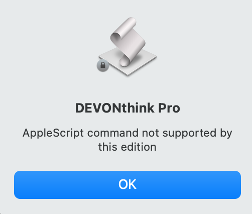The image size is (252, 214).
Task: Click the blue button's left edge area
Action: [x=22, y=185]
